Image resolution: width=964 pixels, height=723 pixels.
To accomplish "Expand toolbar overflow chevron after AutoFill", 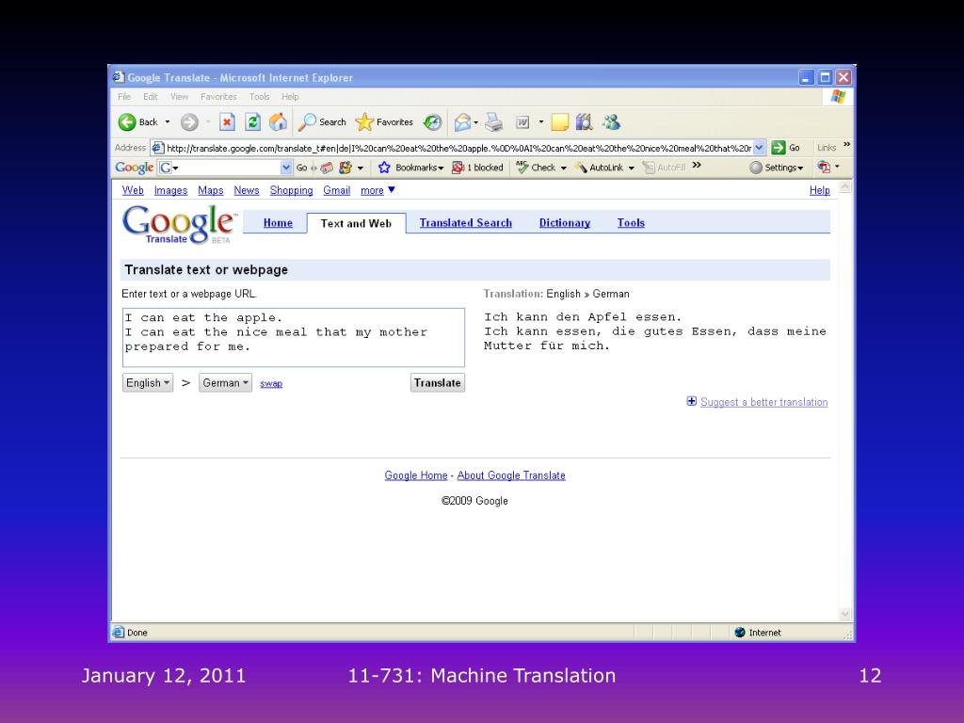I will pos(697,166).
